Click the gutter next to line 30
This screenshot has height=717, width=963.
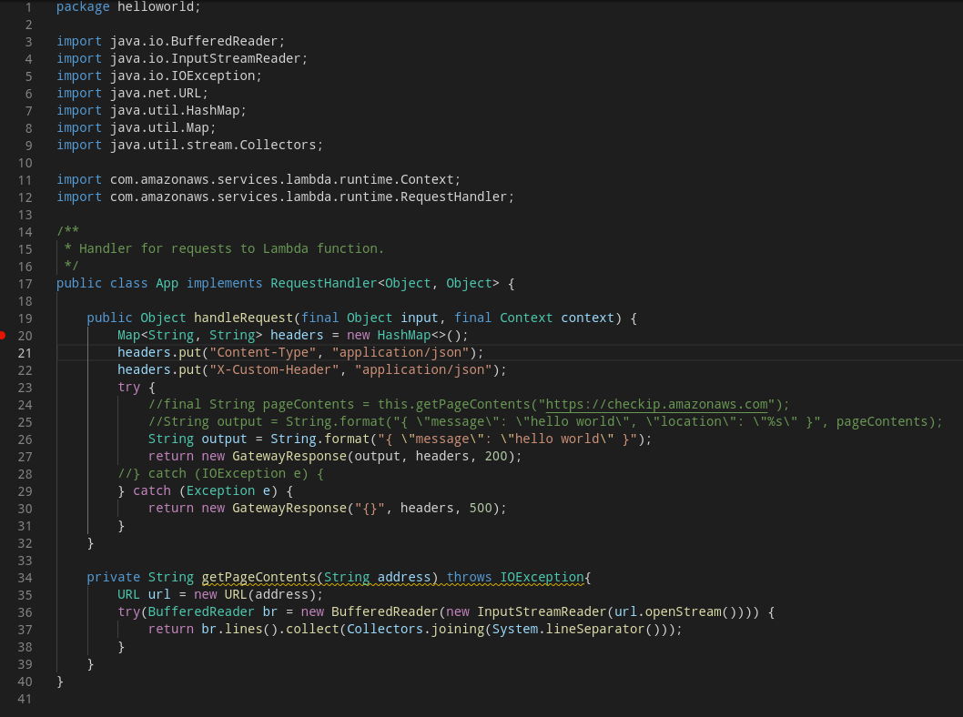pyautogui.click(x=7, y=508)
